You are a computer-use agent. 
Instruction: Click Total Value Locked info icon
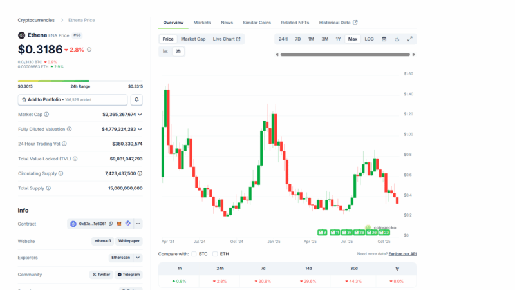tap(75, 159)
